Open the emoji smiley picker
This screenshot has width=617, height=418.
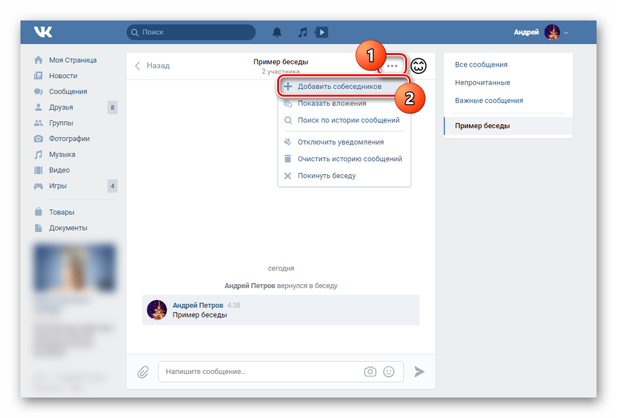pos(389,371)
